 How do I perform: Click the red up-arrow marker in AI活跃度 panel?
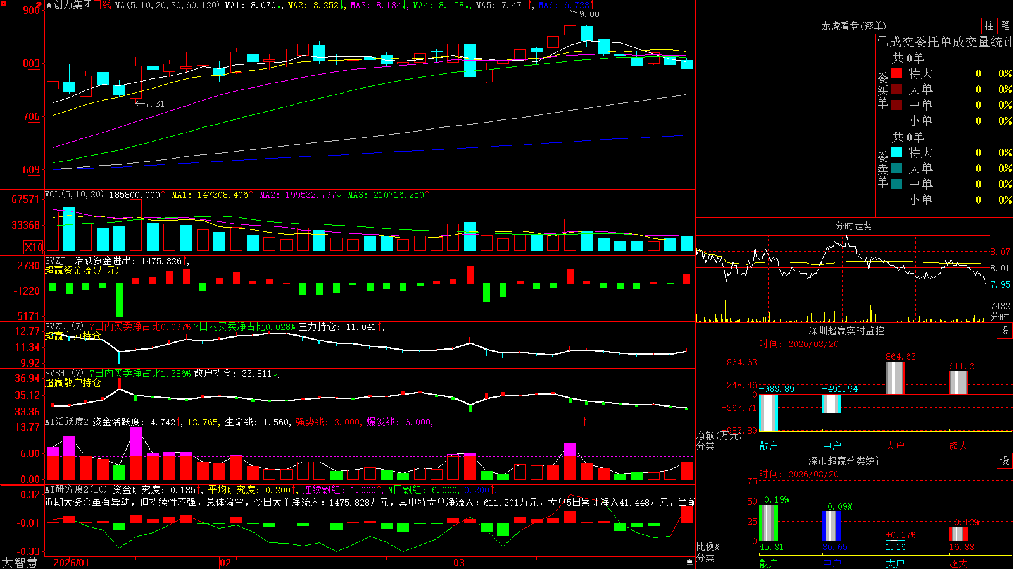[584, 421]
